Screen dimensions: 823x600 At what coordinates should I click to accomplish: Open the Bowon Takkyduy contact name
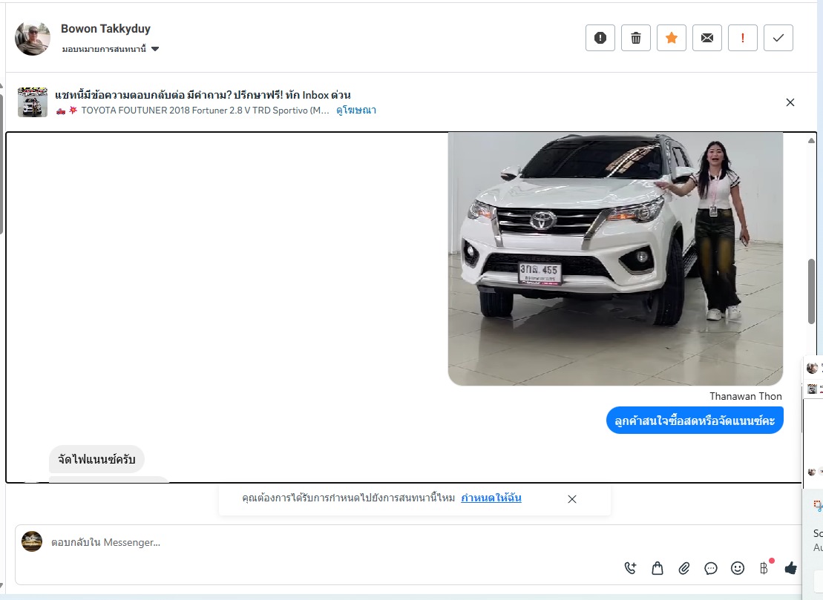click(x=105, y=28)
